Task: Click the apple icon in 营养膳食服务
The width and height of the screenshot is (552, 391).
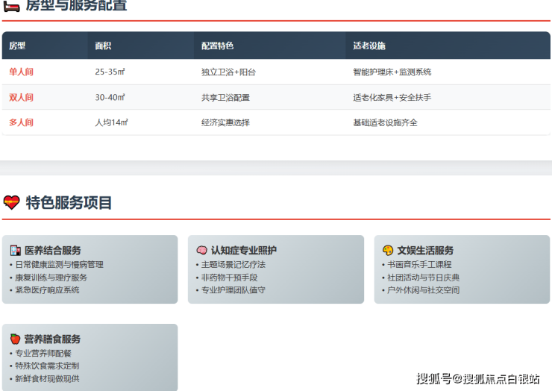Action: [x=15, y=339]
